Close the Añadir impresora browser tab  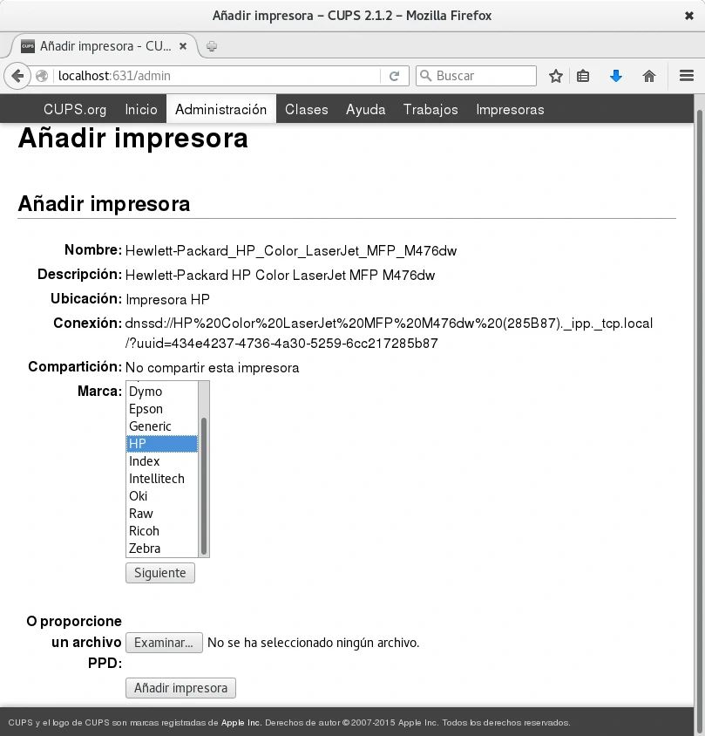tap(183, 46)
